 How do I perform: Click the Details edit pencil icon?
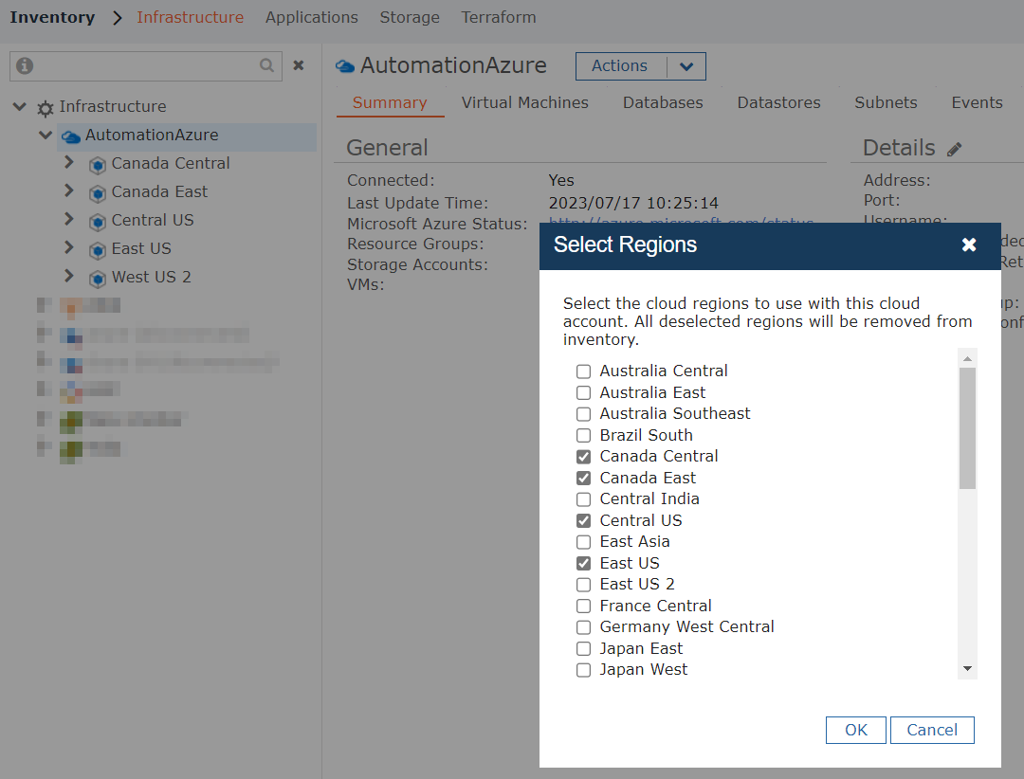(955, 150)
